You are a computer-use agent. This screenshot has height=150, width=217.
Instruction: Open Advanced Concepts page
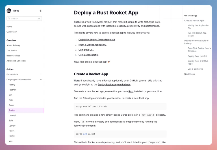point(16,61)
